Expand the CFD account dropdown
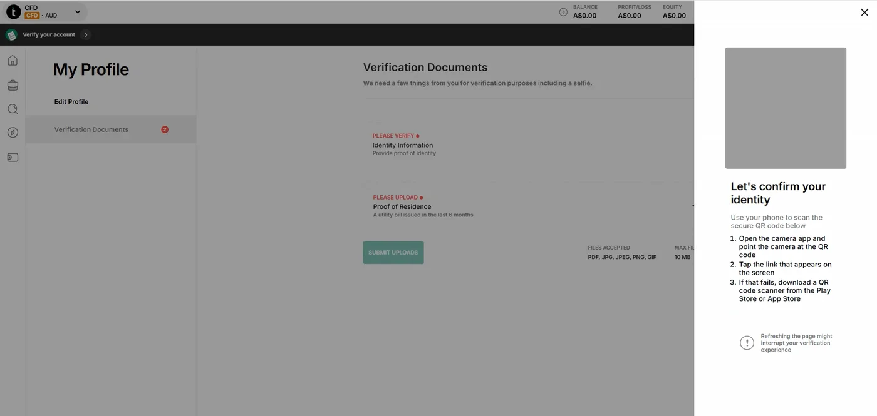Viewport: 877px width, 416px height. pos(78,11)
